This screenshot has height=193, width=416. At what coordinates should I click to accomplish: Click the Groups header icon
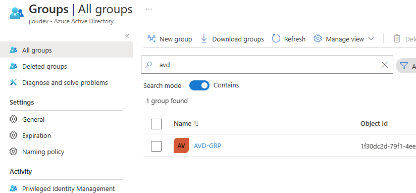click(17, 13)
